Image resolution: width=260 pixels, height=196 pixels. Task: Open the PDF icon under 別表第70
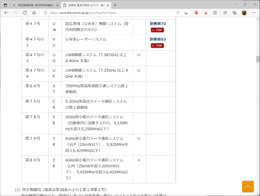[x=157, y=30]
